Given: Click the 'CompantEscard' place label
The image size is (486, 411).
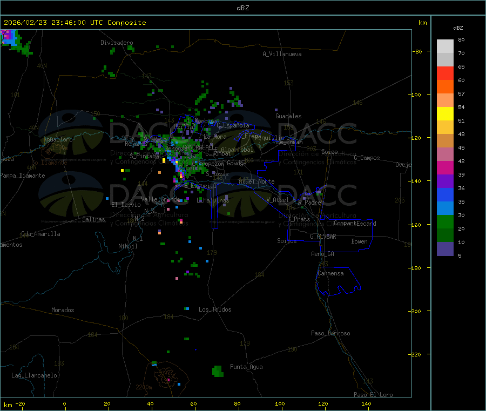Looking at the screenshot, I should point(355,224).
